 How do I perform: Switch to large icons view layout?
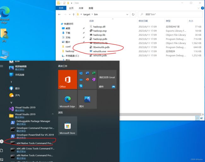coord(202,118)
